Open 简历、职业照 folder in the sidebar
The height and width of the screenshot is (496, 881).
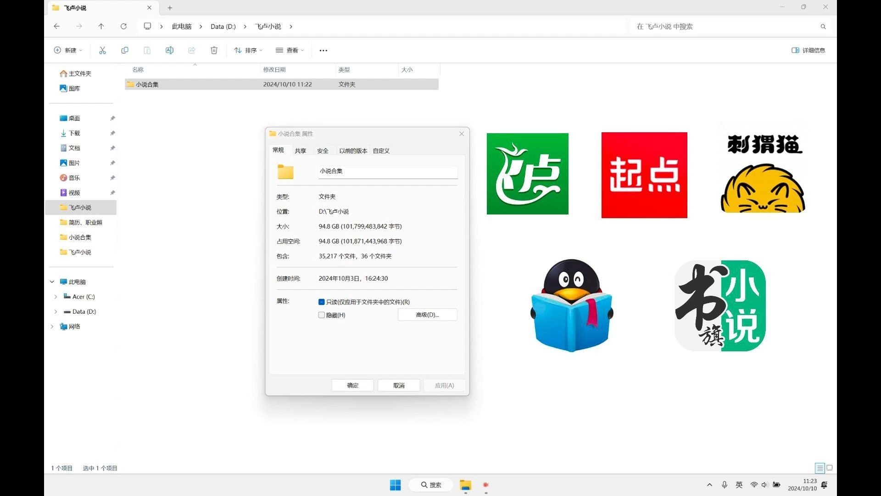pyautogui.click(x=85, y=223)
